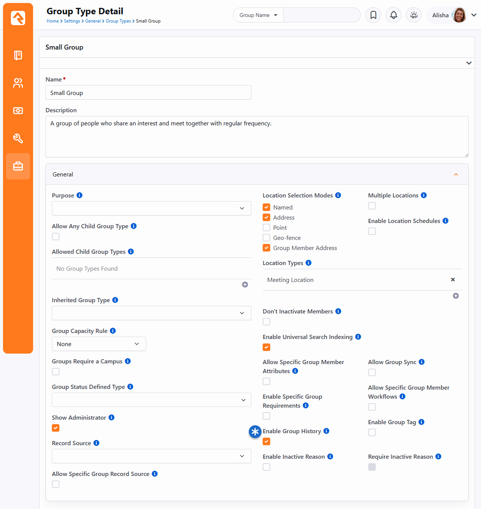Open the Purpose dropdown

(x=151, y=208)
